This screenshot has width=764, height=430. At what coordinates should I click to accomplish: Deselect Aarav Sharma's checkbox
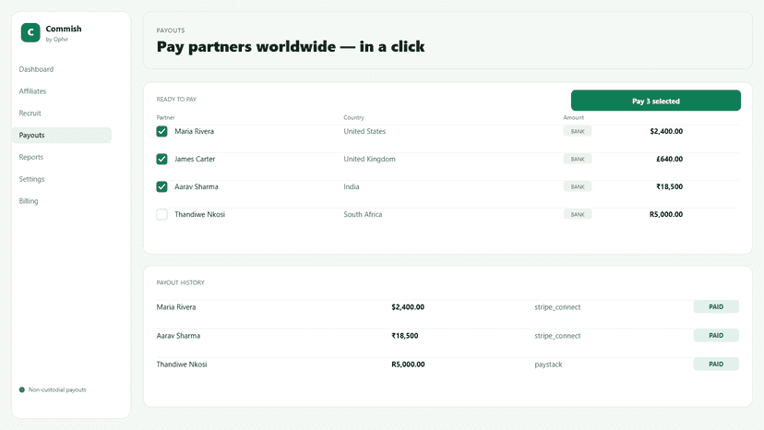(161, 186)
